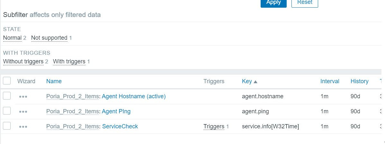Open wizard menu for Agent Hostname item
This screenshot has width=385, height=144.
click(23, 97)
